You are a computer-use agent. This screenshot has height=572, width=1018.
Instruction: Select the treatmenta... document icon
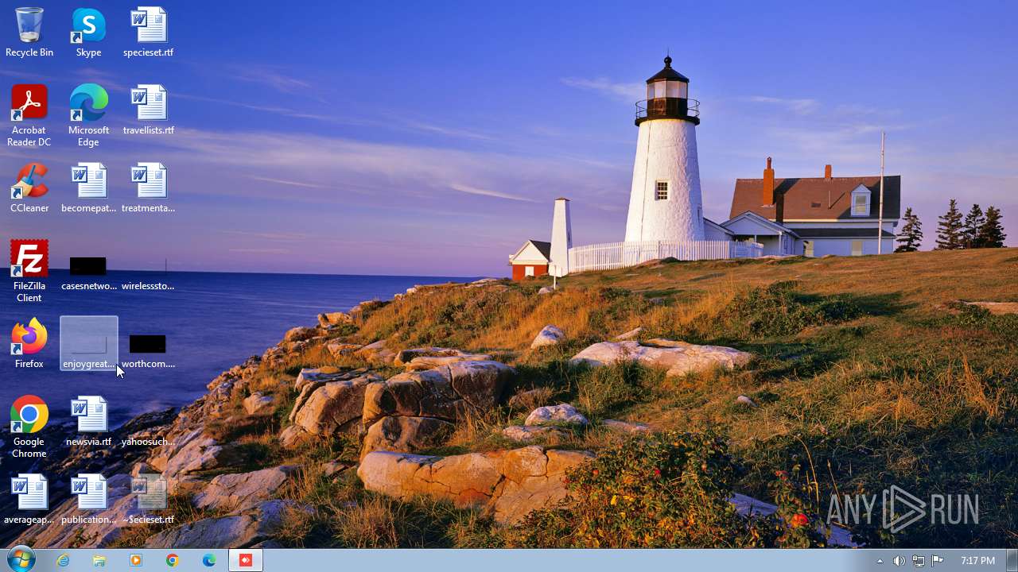coord(148,188)
